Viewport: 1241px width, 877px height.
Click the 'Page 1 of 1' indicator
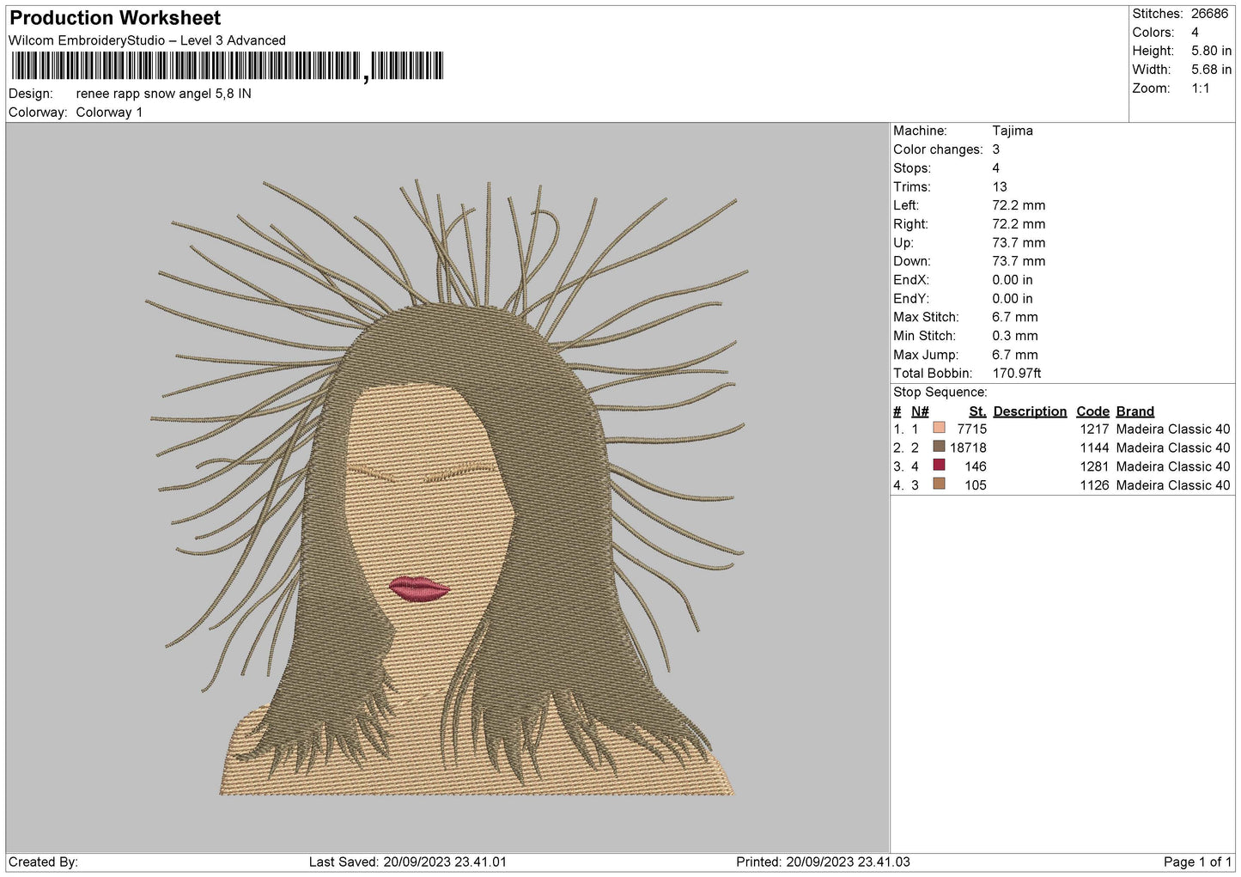(1198, 862)
